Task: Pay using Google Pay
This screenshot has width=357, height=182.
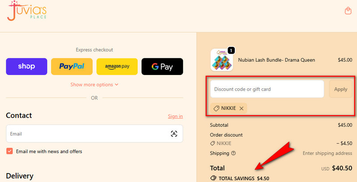Action: point(162,66)
